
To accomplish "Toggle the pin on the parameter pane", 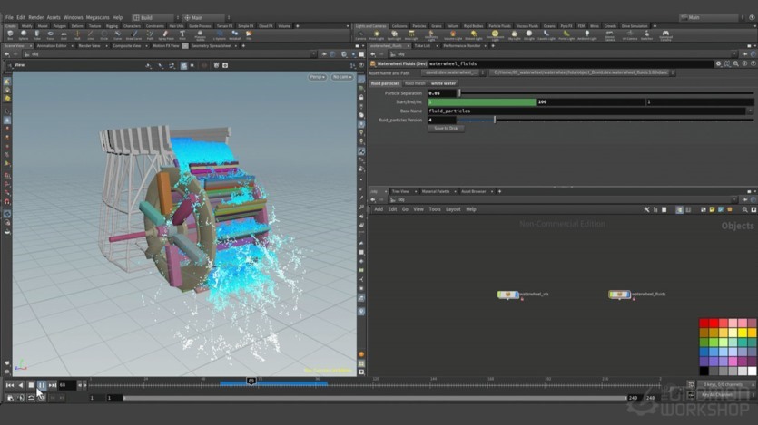I will coord(745,54).
